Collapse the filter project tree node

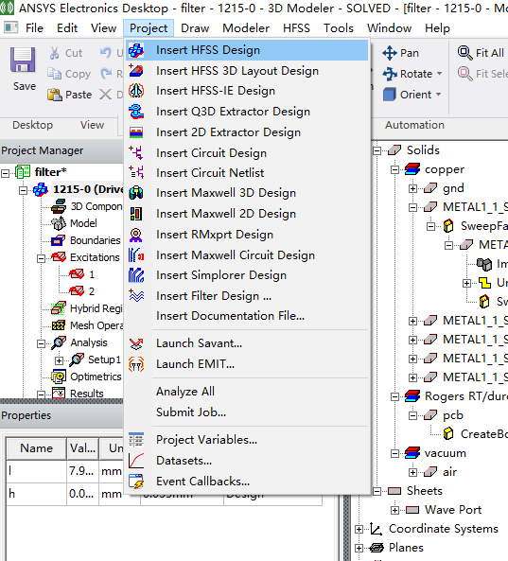pyautogui.click(x=5, y=173)
